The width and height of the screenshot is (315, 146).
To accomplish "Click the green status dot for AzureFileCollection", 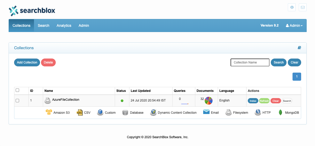I will pyautogui.click(x=122, y=101).
